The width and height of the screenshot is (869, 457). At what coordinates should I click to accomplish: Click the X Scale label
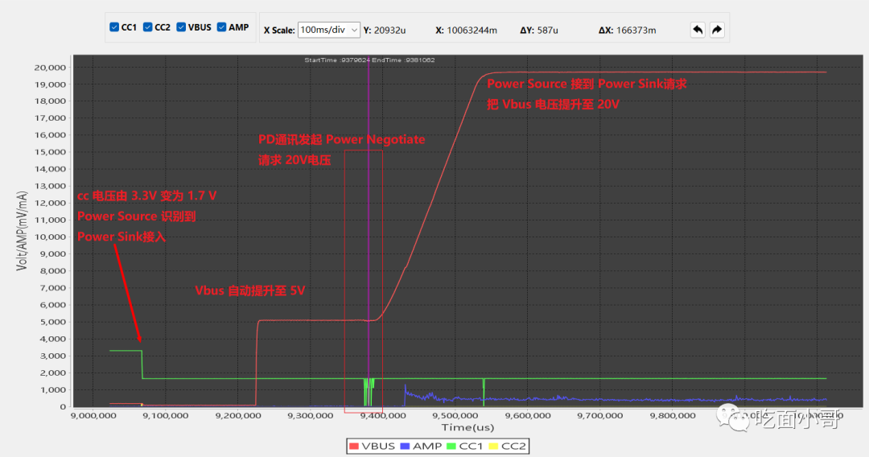point(279,31)
